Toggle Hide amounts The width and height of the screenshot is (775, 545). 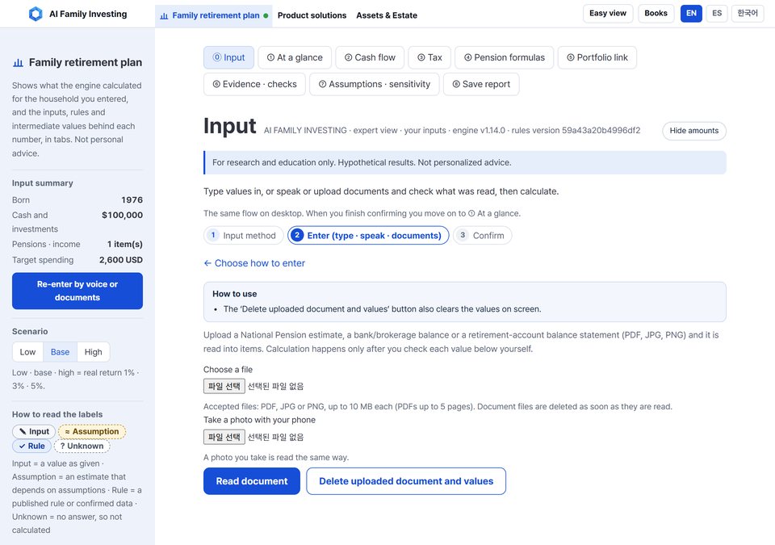tap(694, 131)
